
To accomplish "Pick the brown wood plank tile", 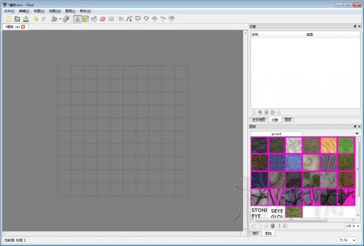I will tap(259, 163).
